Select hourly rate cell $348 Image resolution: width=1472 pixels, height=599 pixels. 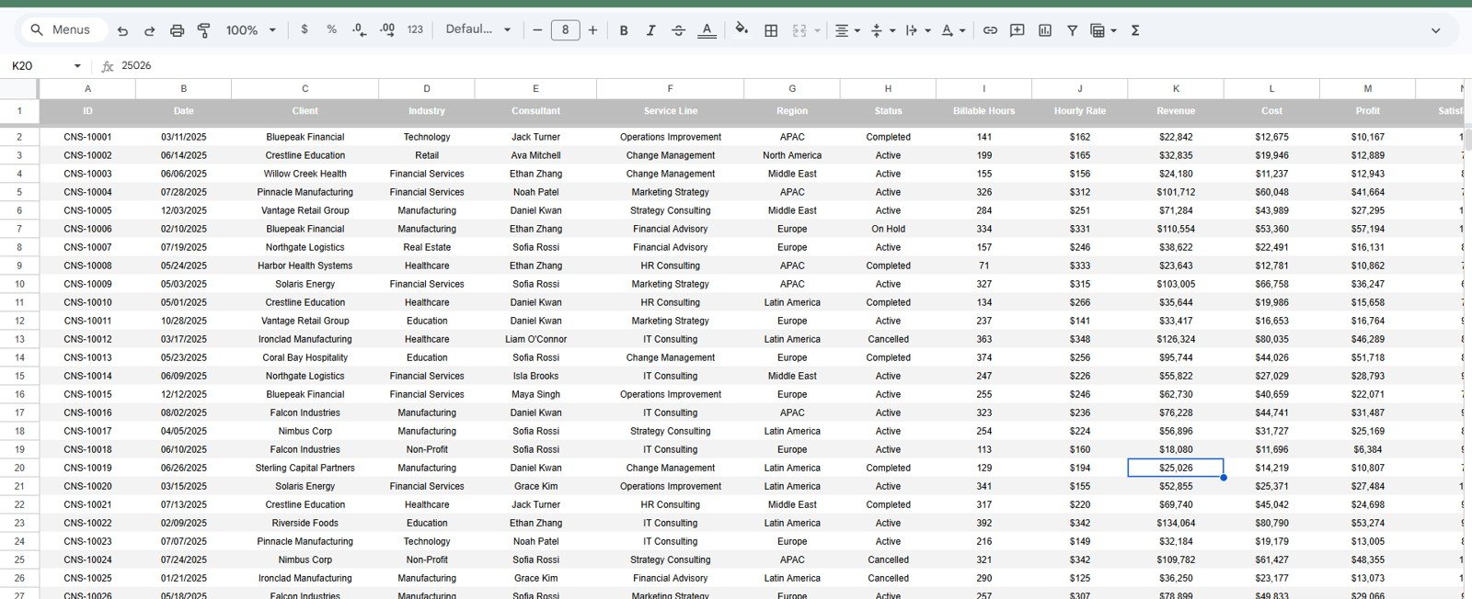[1079, 339]
